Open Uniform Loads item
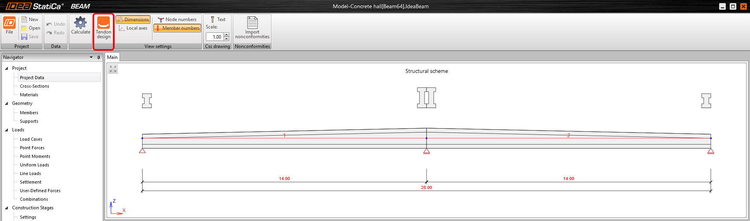The height and width of the screenshot is (221, 750). [34, 165]
